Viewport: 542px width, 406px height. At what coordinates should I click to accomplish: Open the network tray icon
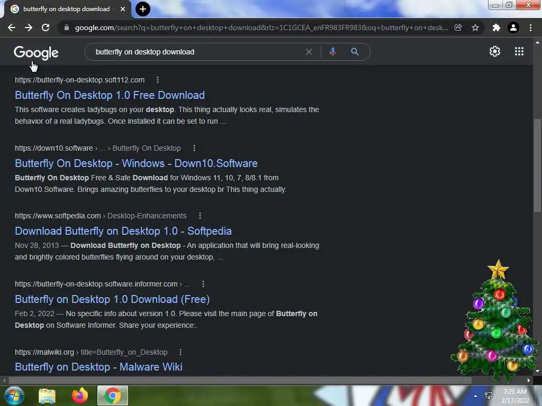(489, 395)
